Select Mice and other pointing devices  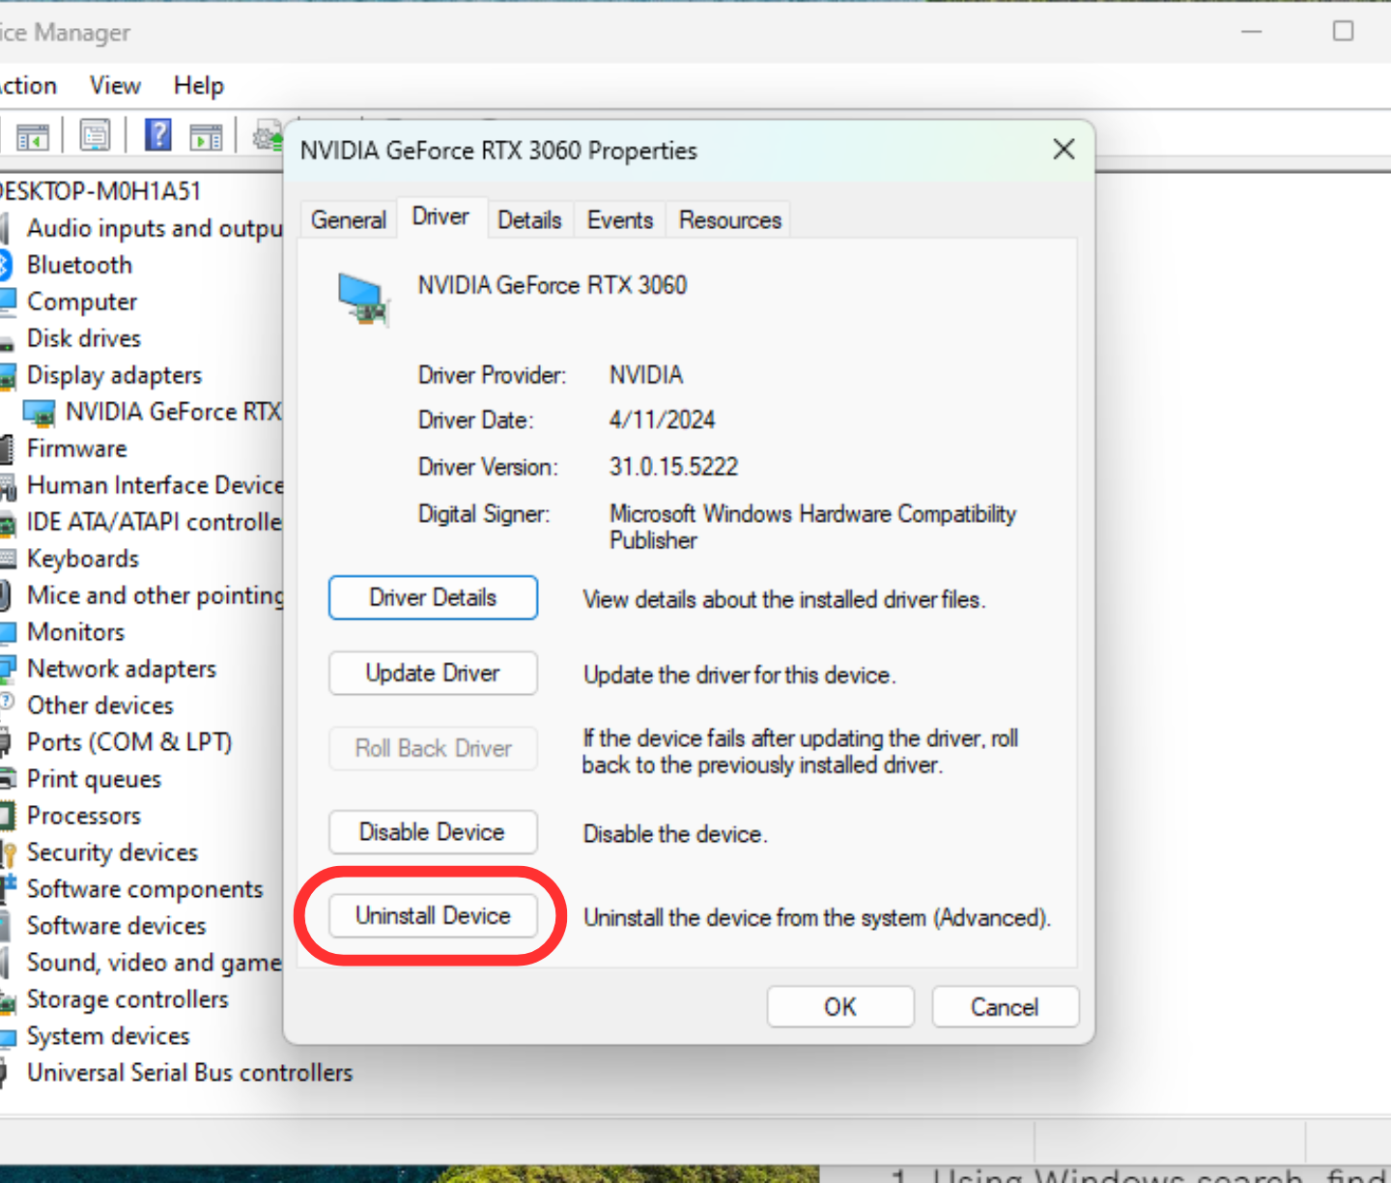pos(155,595)
